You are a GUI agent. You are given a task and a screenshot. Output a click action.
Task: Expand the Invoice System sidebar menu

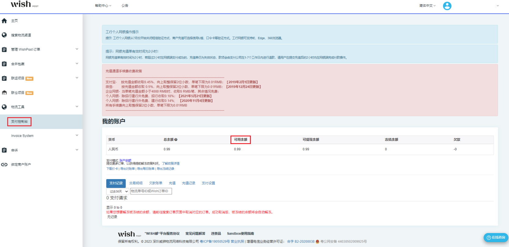point(77,136)
